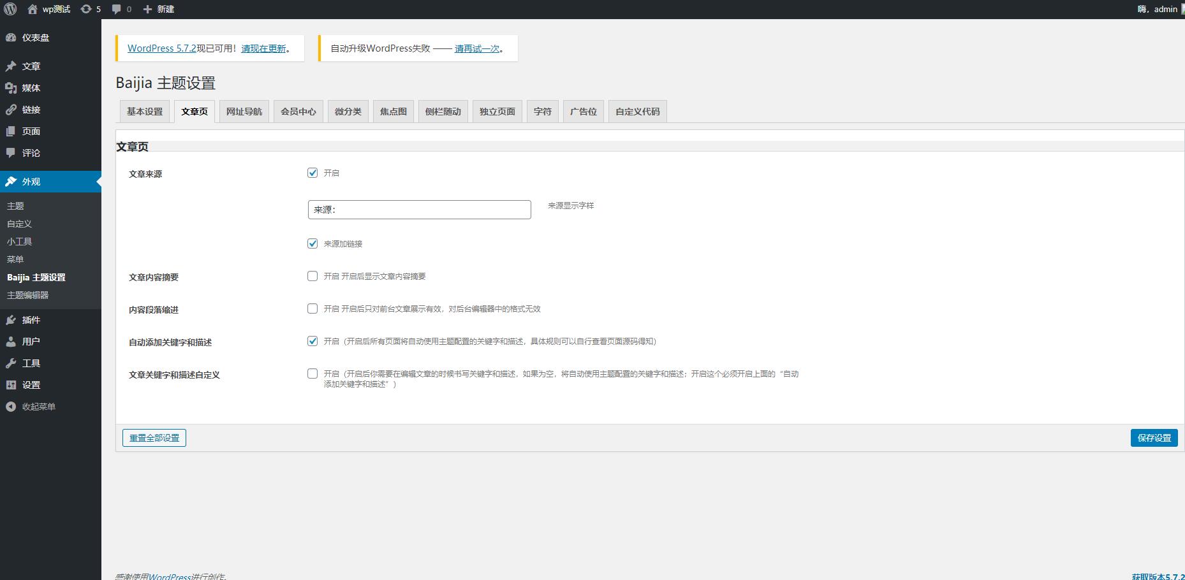Switch to the 基本设置 tab

(145, 112)
